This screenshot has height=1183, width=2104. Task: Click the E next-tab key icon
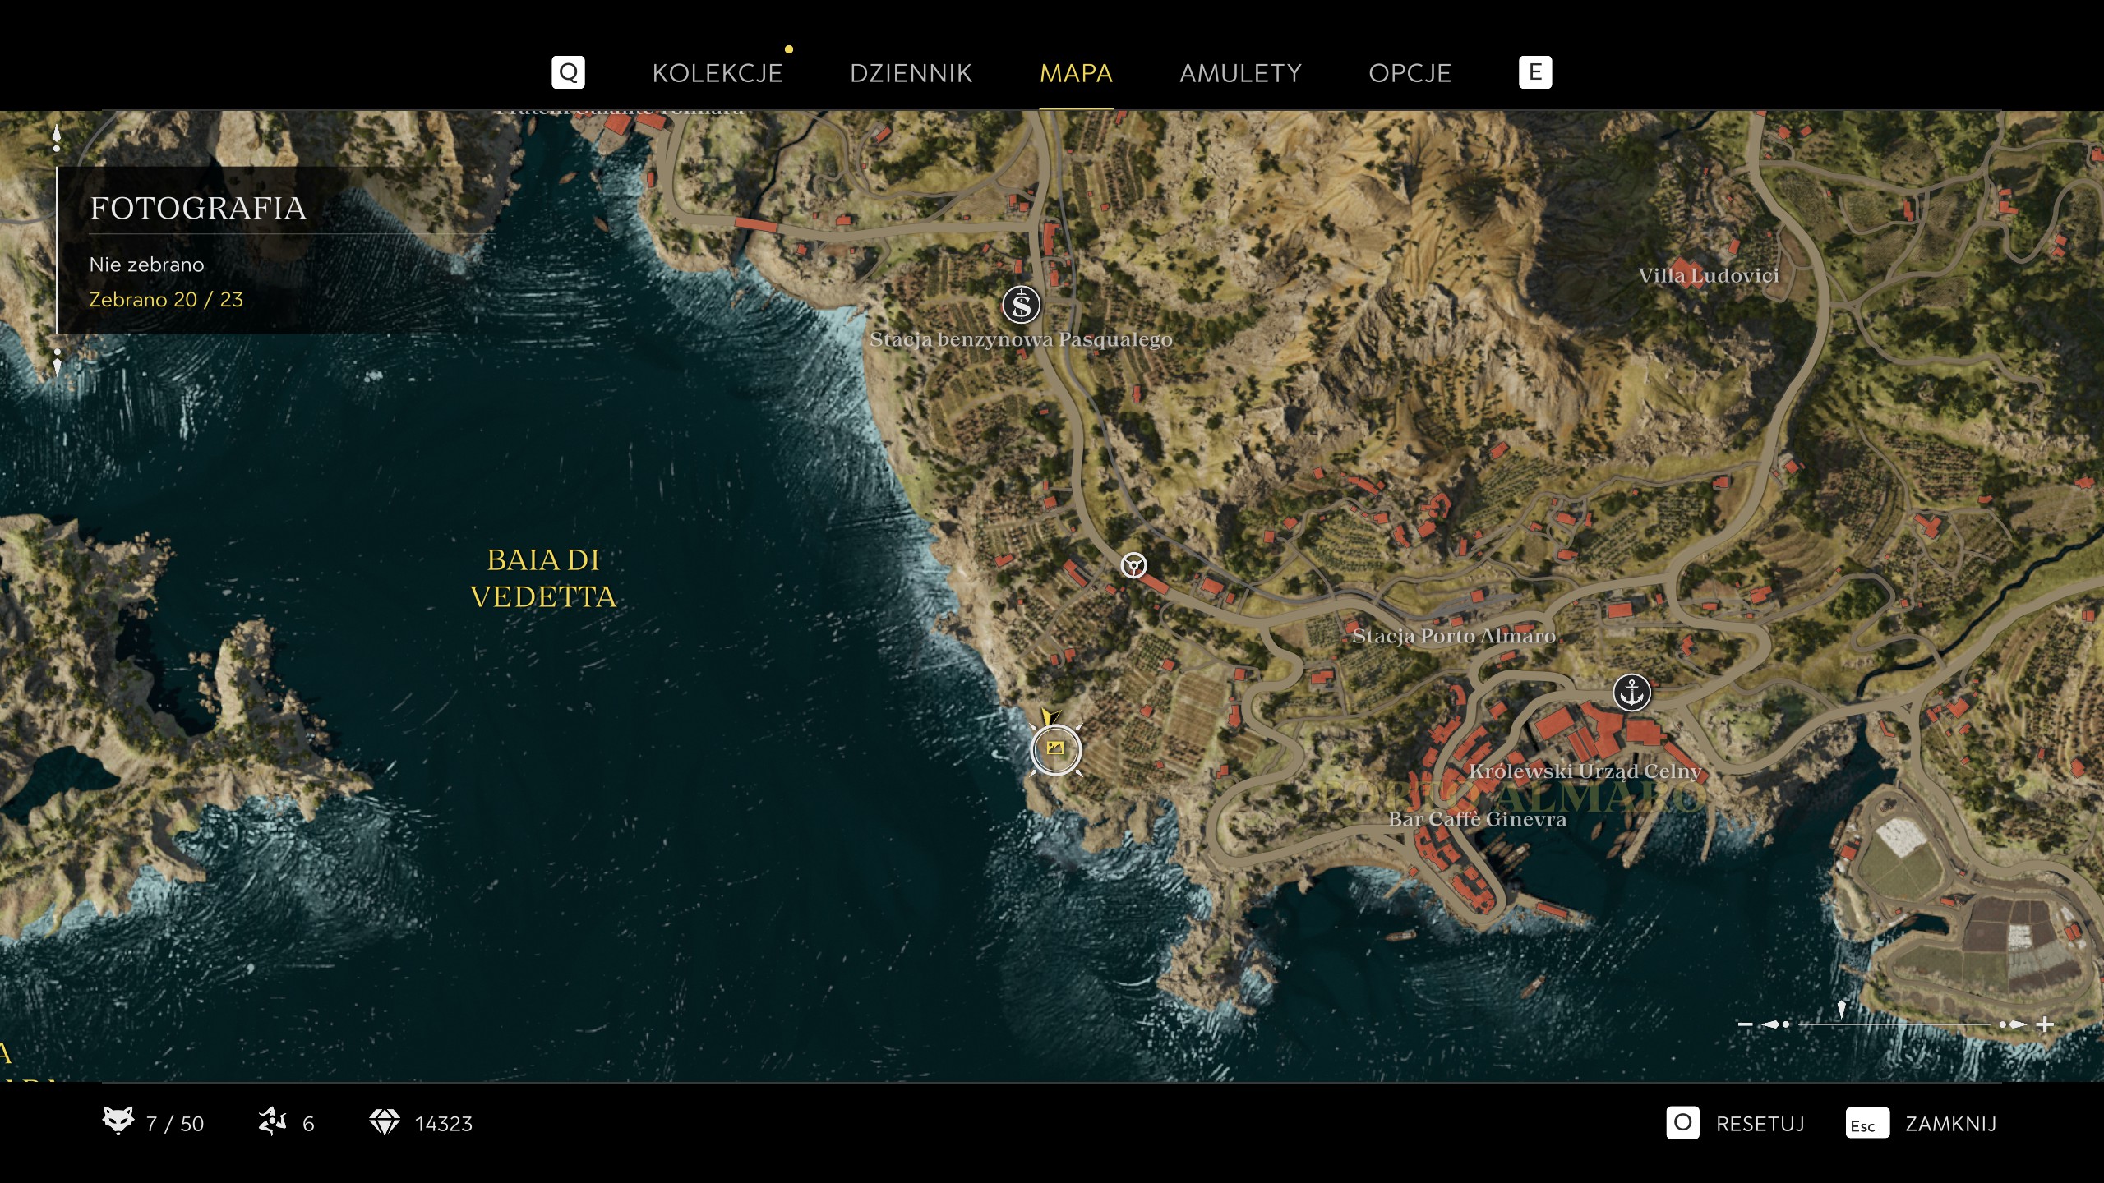[x=1535, y=72]
